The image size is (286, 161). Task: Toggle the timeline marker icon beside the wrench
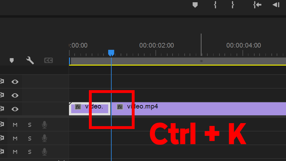tap(12, 60)
